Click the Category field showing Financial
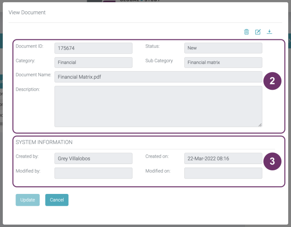 coord(93,63)
